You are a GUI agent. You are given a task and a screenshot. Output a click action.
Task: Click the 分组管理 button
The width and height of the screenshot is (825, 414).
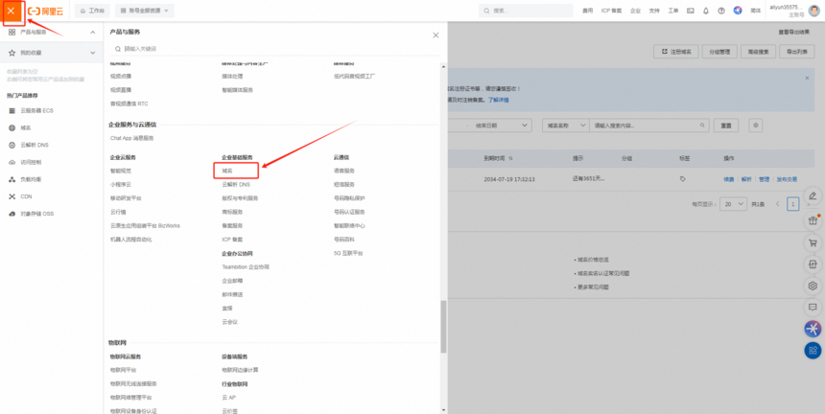tap(719, 52)
